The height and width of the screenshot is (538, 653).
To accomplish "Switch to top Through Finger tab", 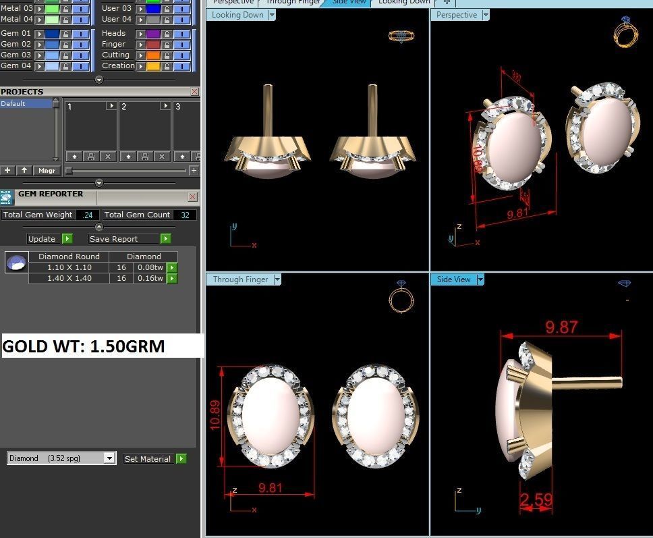I will coord(293,2).
